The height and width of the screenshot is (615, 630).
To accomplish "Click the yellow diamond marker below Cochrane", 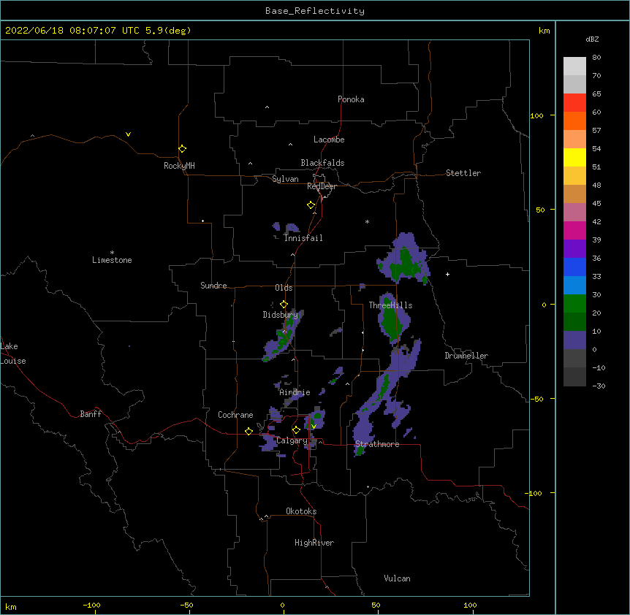I will pyautogui.click(x=248, y=431).
